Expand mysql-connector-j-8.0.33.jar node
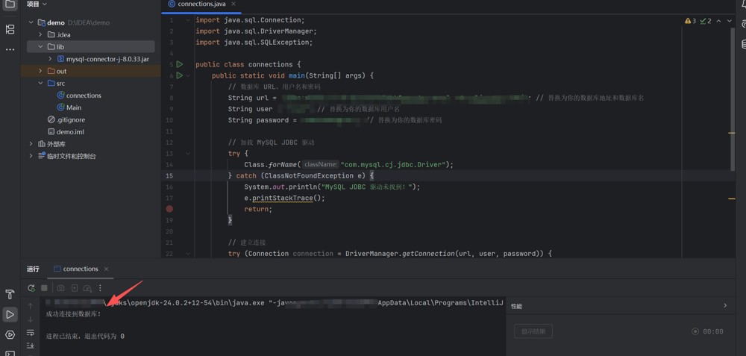The height and width of the screenshot is (356, 746). click(x=50, y=59)
